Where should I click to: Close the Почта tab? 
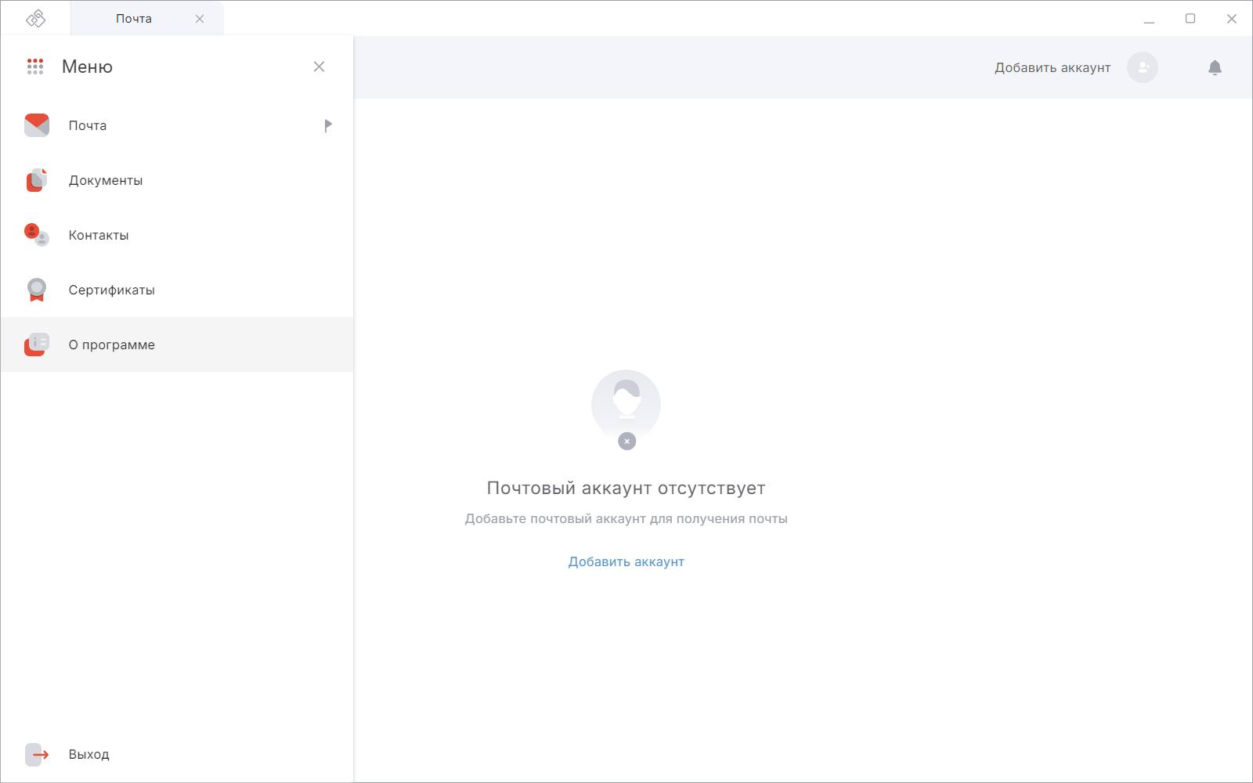(200, 19)
